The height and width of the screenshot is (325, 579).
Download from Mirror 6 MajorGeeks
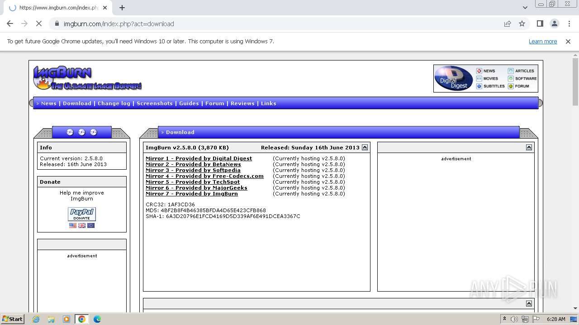tap(196, 188)
